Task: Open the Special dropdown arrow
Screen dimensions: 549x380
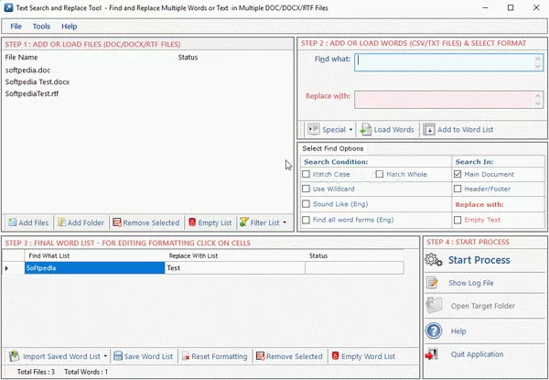Action: point(350,130)
